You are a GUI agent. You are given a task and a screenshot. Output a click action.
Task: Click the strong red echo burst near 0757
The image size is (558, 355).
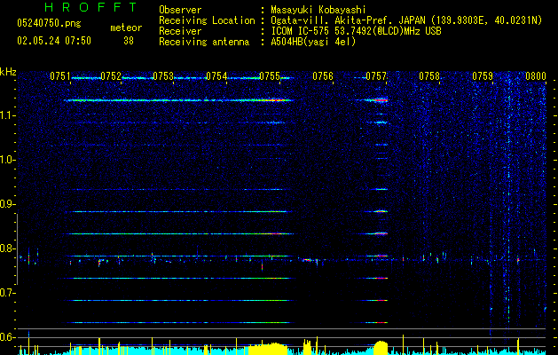(381, 100)
